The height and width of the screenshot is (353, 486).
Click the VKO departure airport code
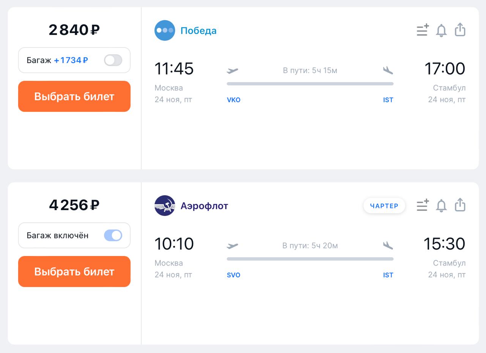tap(234, 100)
